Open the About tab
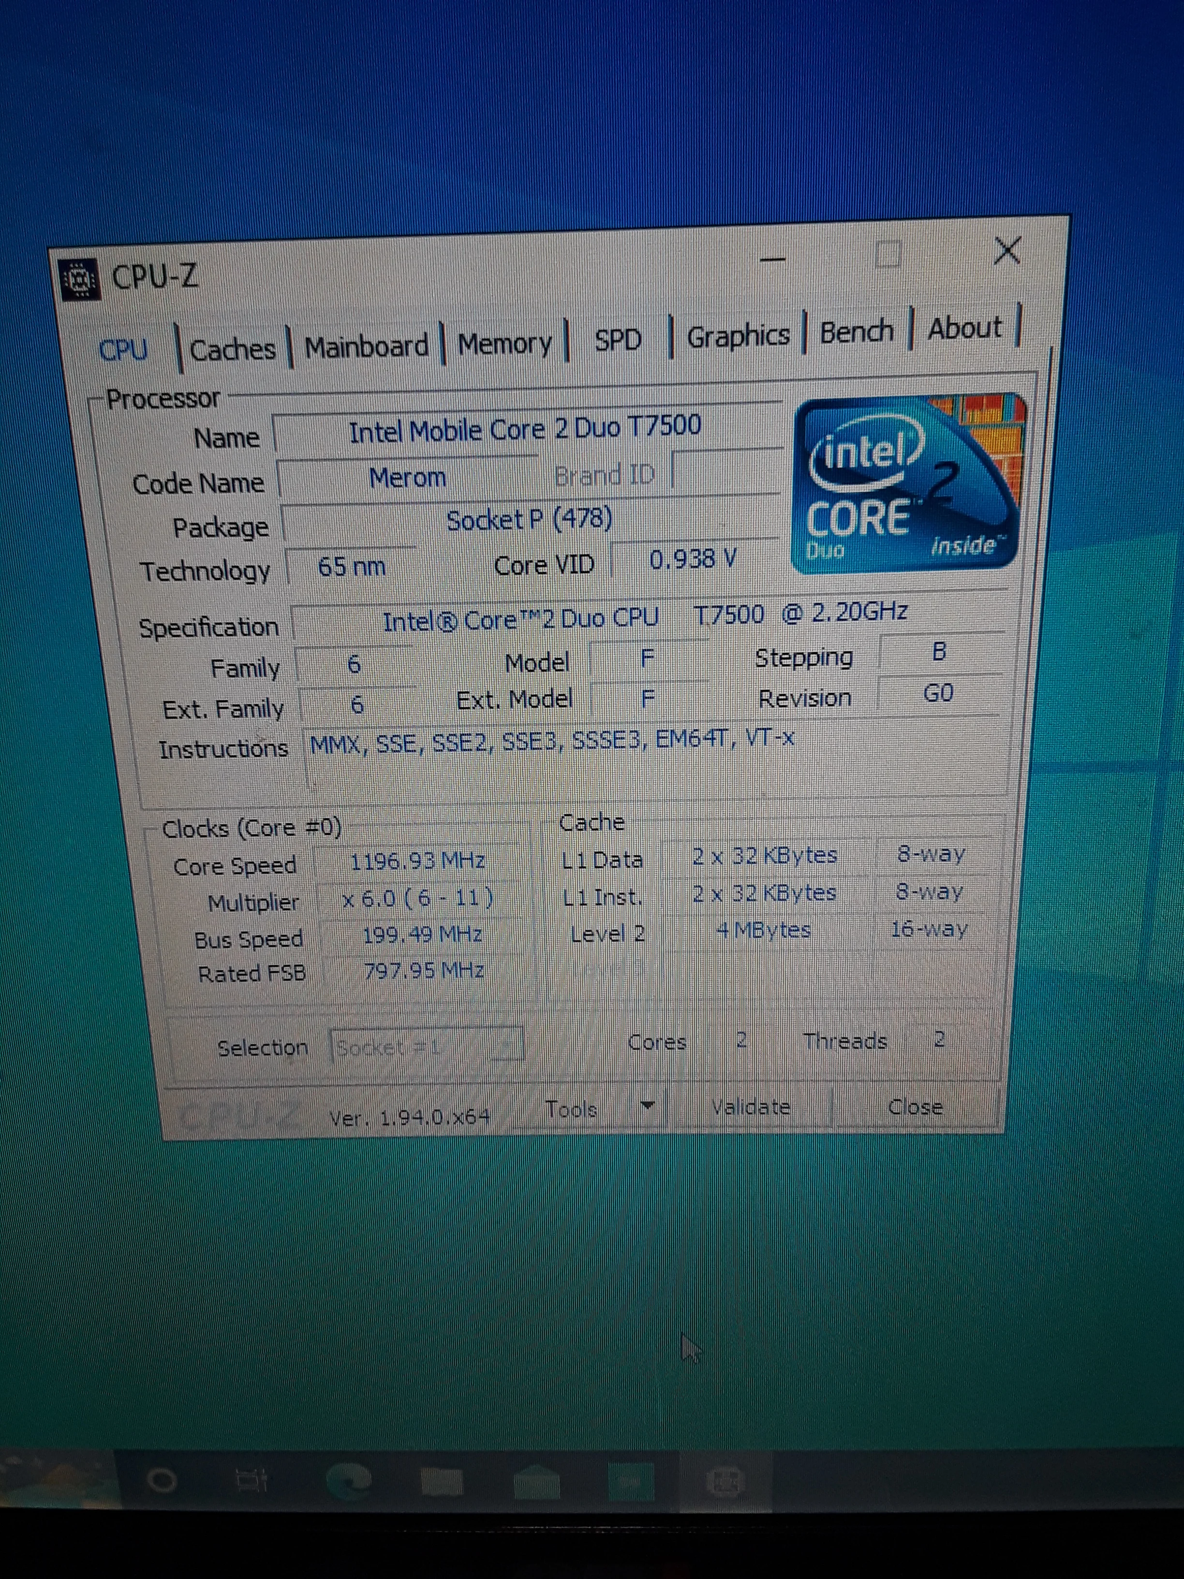 click(964, 328)
